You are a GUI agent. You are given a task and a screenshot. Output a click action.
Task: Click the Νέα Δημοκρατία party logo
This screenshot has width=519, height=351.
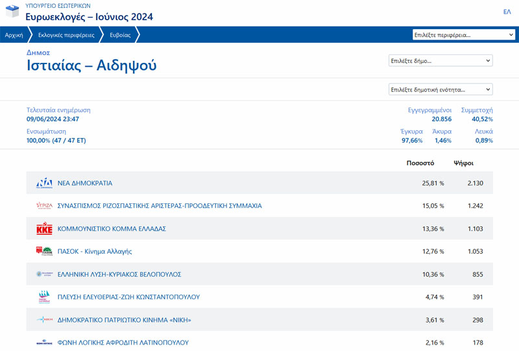point(44,183)
